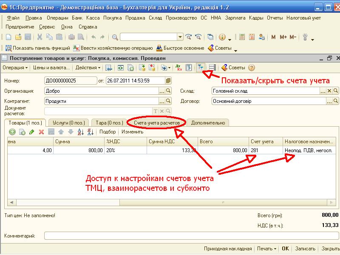Click ellipsis selector for Организация field
This screenshot has width=340, height=255.
point(162,91)
